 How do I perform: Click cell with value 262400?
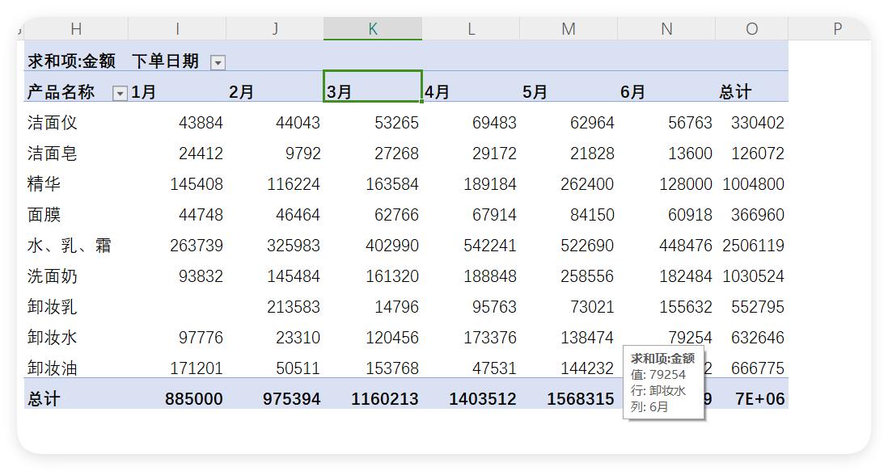pos(587,183)
